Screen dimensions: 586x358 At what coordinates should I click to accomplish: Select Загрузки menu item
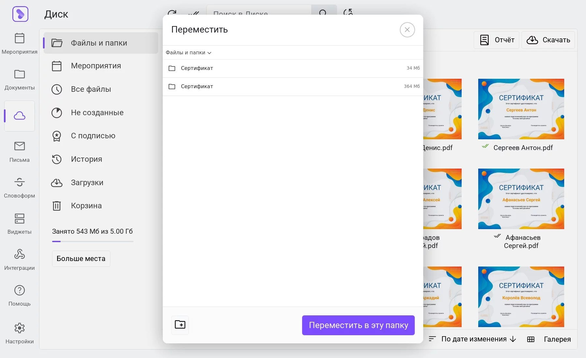click(x=101, y=183)
